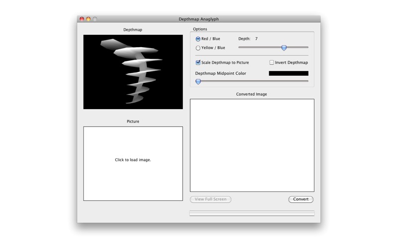Set the Depth slider to its minimum end
Viewport: 398px width, 248px height.
[x=239, y=47]
